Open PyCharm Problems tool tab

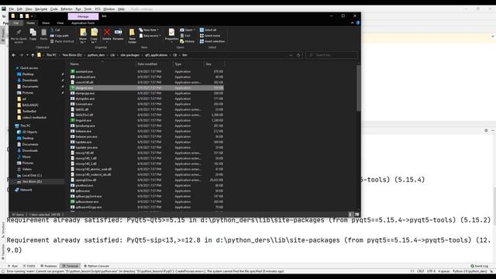49,266
